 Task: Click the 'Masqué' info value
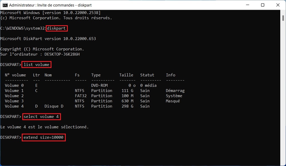[x=173, y=101]
